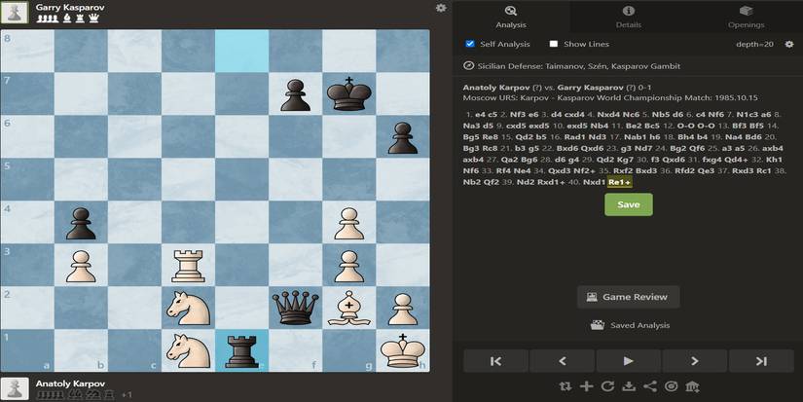Open Garry Kasparov's player name above the board

pyautogui.click(x=70, y=8)
